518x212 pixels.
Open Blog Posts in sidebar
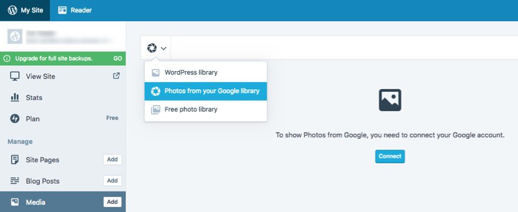43,181
